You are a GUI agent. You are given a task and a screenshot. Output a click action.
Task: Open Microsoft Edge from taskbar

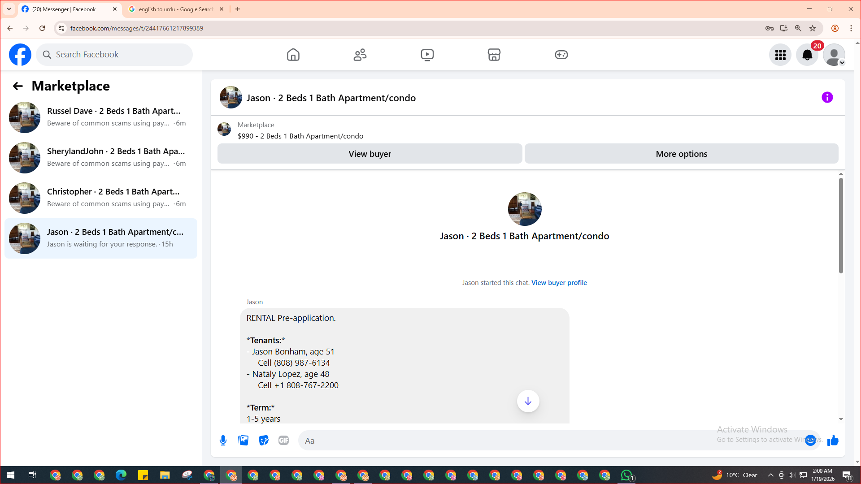click(x=121, y=475)
